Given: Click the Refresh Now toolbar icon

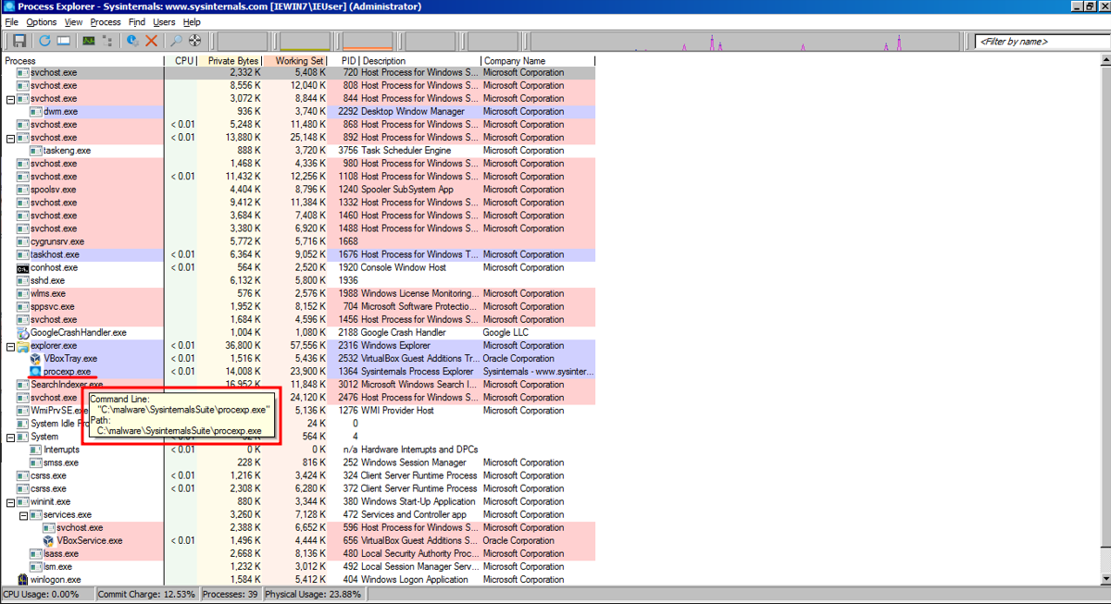Looking at the screenshot, I should (x=44, y=41).
